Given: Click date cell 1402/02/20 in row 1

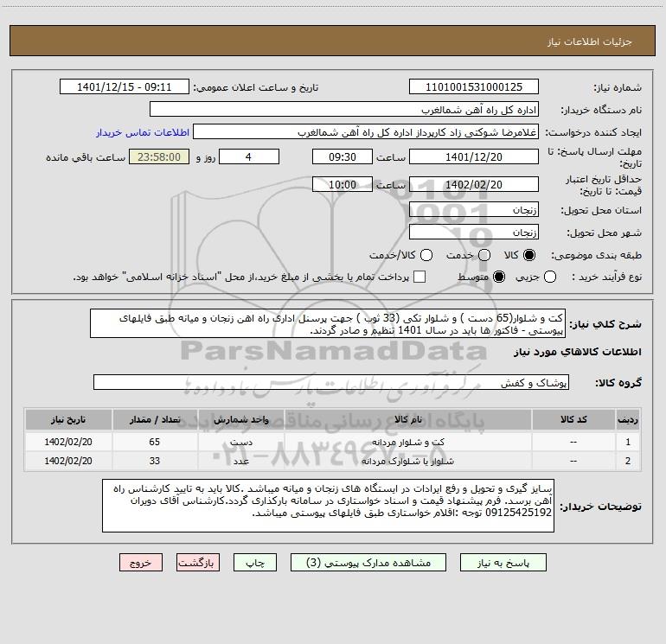Looking at the screenshot, I should click(68, 442).
